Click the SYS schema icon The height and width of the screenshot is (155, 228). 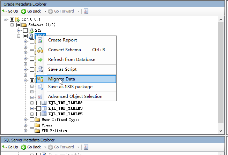click(31, 30)
